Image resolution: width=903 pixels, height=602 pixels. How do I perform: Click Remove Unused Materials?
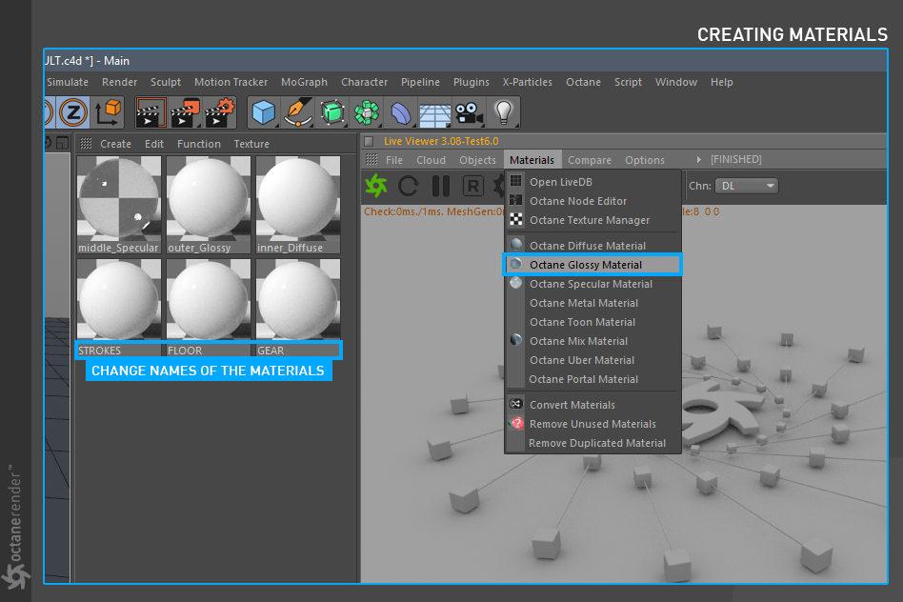(x=592, y=424)
